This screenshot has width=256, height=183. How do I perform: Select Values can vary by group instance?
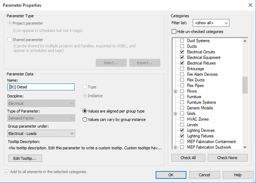point(85,120)
